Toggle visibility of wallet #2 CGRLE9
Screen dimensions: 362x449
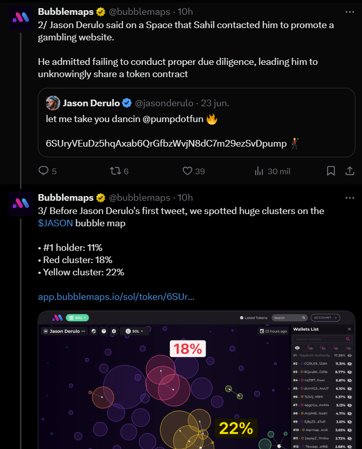click(x=350, y=363)
